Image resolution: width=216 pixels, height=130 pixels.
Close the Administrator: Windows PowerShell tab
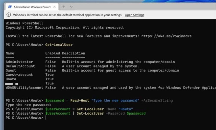54,7
